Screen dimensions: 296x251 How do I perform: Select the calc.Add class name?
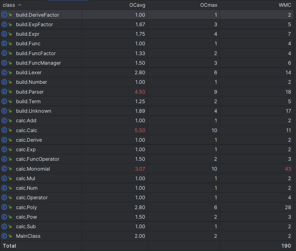[x=26, y=121]
